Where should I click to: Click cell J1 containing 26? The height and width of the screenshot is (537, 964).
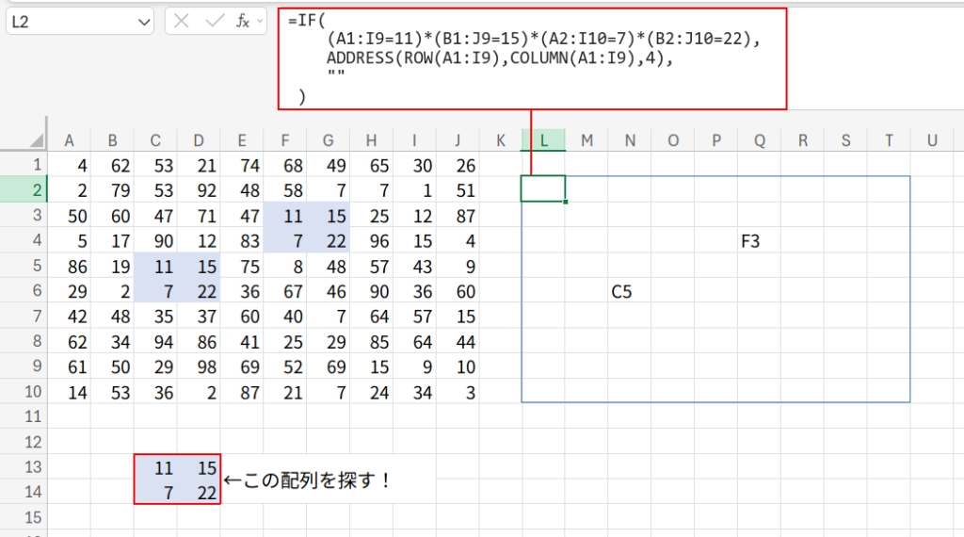[x=458, y=165]
